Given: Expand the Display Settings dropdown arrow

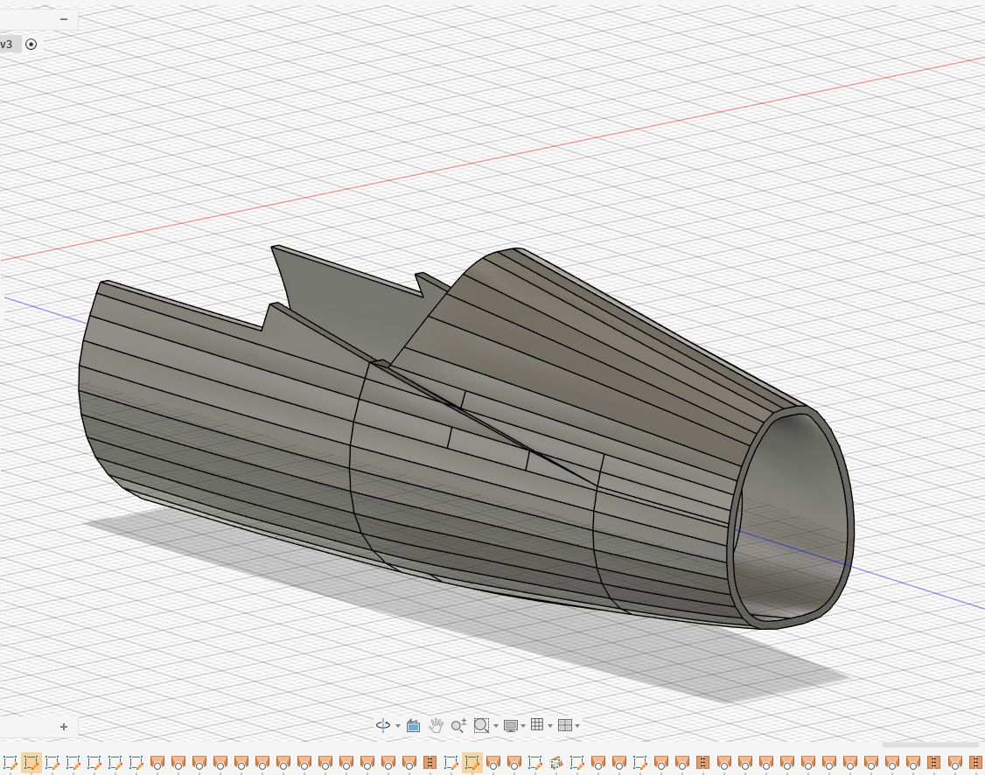Looking at the screenshot, I should [523, 726].
